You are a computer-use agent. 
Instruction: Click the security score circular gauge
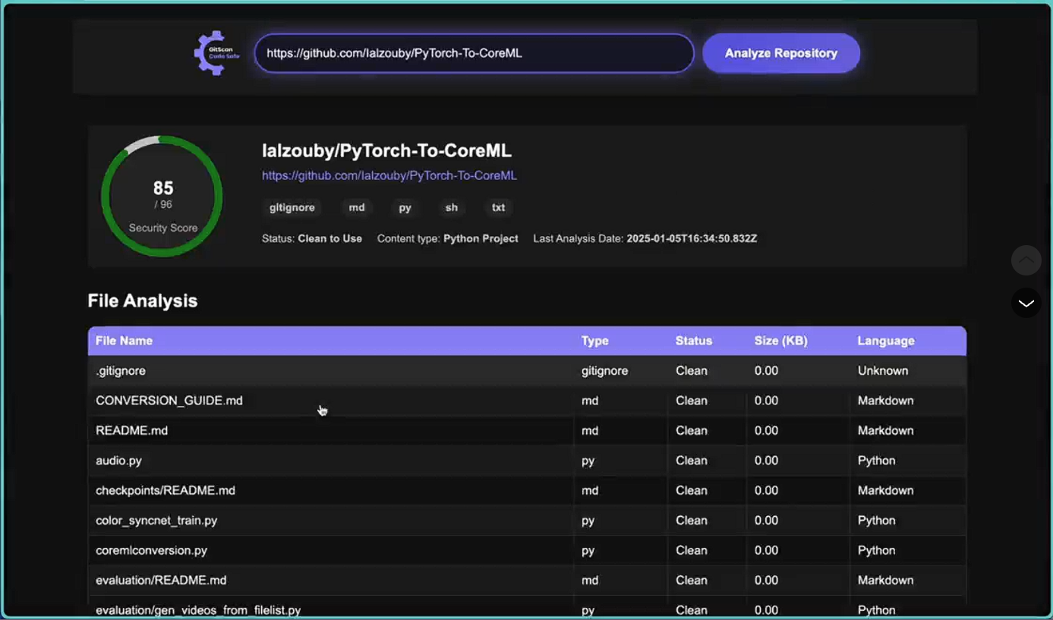[x=162, y=197]
